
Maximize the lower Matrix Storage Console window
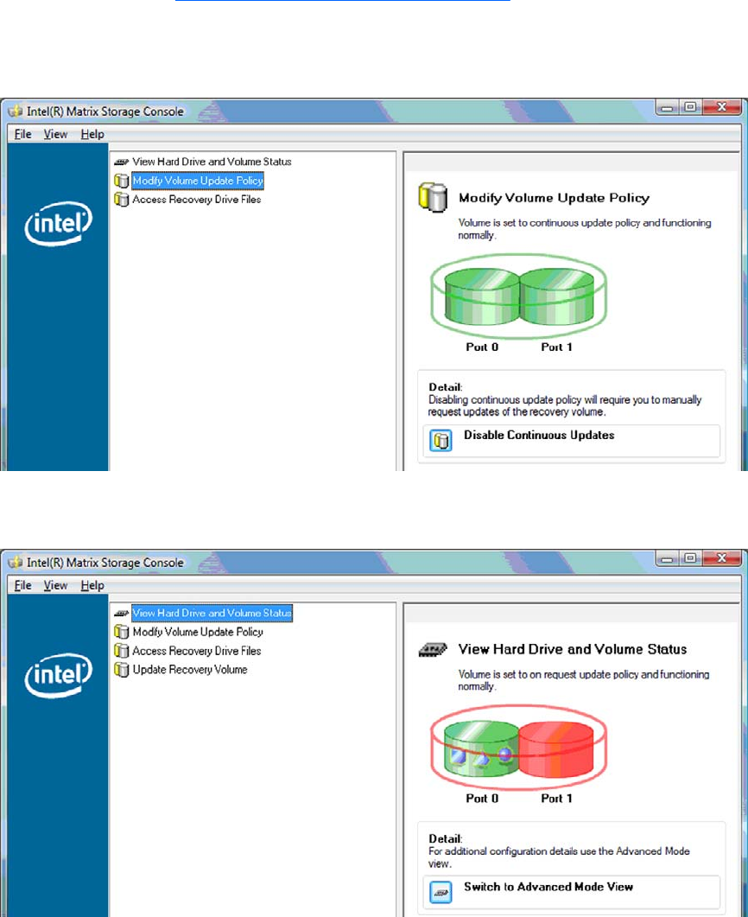click(x=690, y=558)
